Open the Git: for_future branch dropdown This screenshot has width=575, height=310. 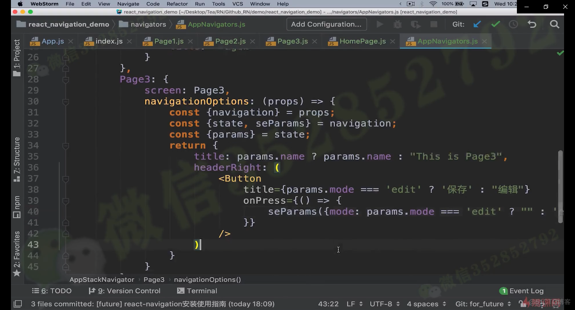click(x=483, y=304)
